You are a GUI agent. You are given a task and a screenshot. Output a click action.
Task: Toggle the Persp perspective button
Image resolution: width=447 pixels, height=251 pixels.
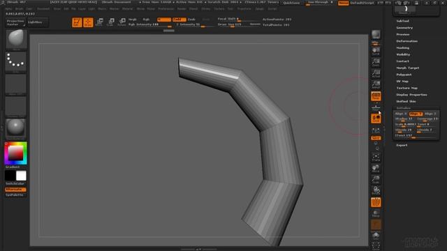pyautogui.click(x=376, y=96)
